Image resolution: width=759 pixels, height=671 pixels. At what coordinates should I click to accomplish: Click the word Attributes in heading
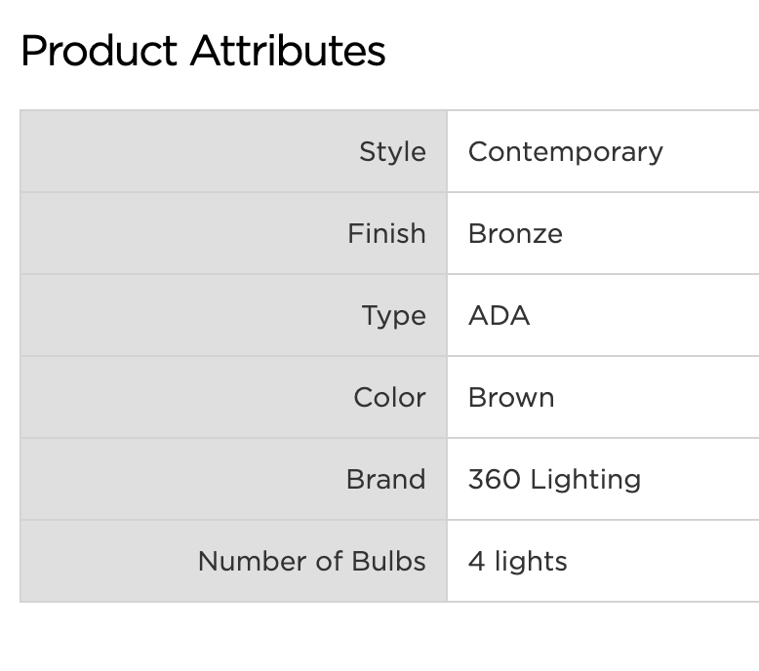pyautogui.click(x=287, y=51)
